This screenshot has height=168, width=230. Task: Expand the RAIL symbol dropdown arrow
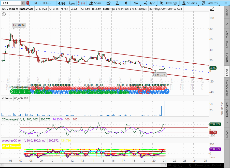click(x=23, y=3)
